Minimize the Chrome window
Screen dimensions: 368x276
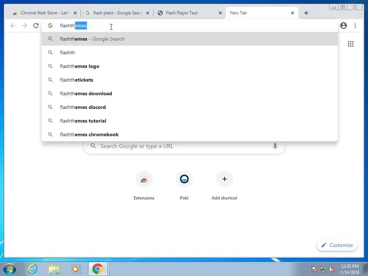point(334,7)
